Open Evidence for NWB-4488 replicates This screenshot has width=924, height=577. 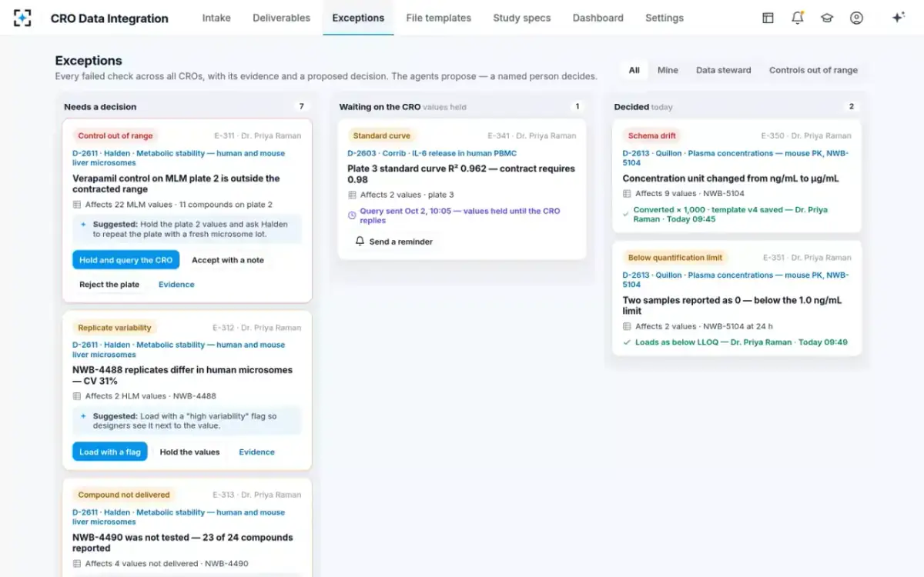point(256,452)
